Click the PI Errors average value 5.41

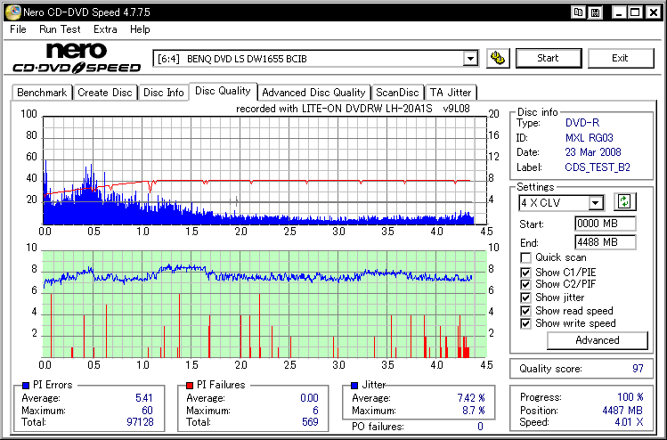(143, 398)
